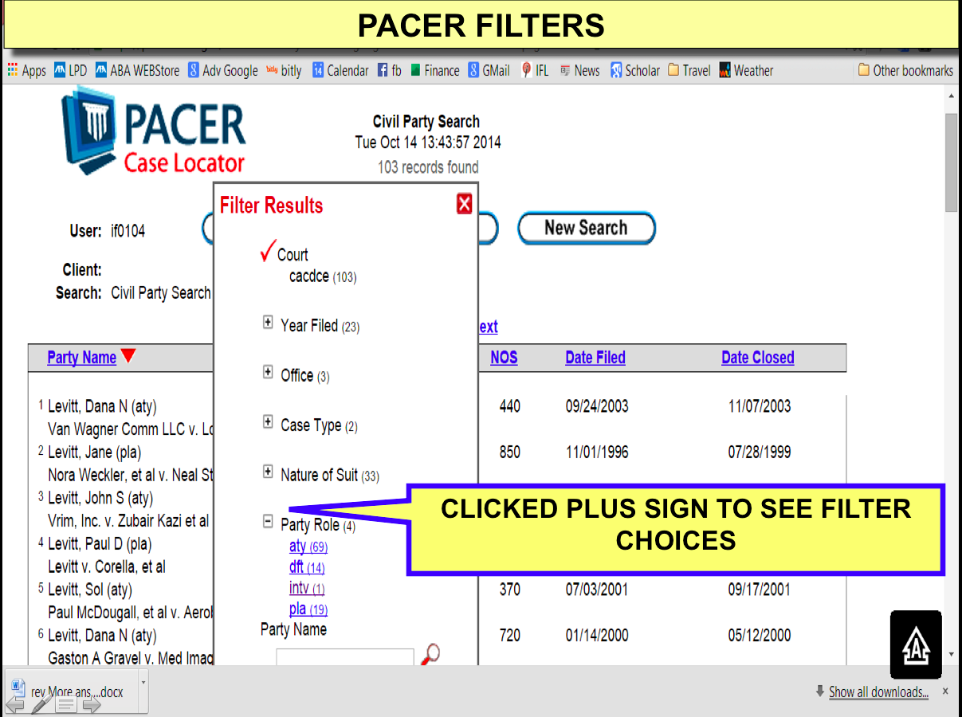Close the Filter Results panel
The width and height of the screenshot is (962, 717).
(x=465, y=204)
